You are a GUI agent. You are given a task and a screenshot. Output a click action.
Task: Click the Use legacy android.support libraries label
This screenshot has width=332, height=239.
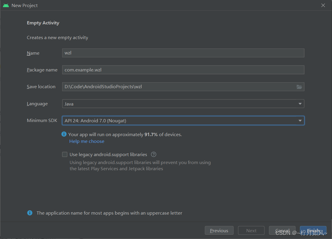(108, 155)
